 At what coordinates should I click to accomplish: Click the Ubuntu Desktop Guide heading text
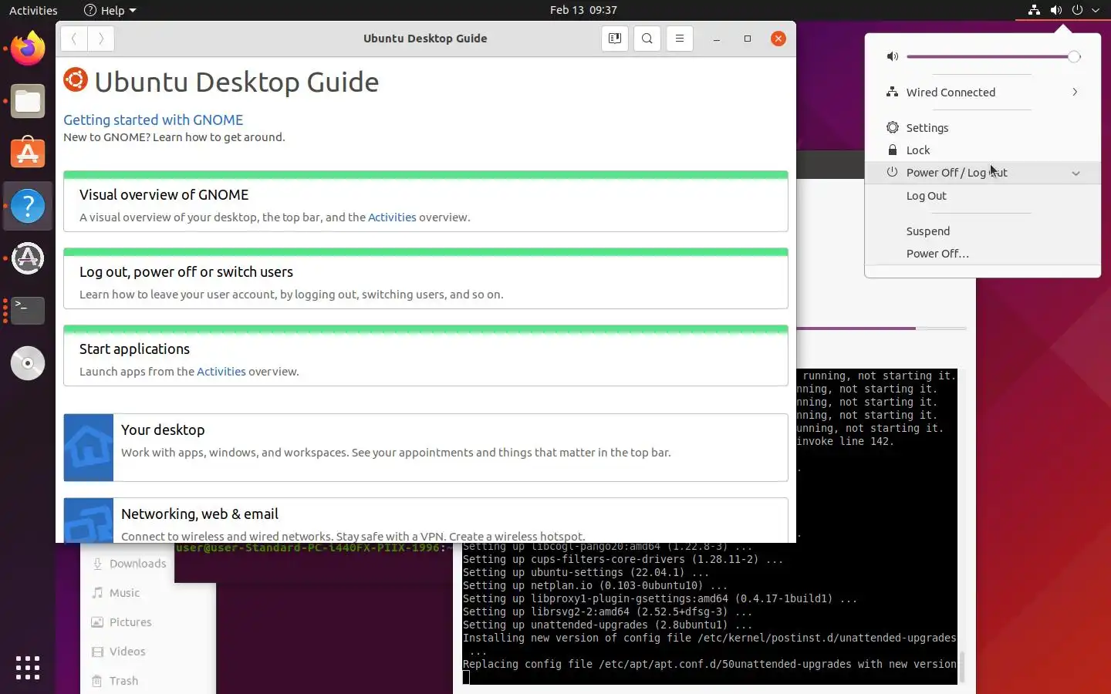coord(236,82)
